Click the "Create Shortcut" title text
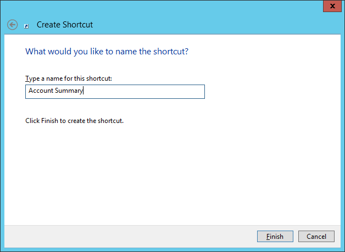 (x=64, y=25)
